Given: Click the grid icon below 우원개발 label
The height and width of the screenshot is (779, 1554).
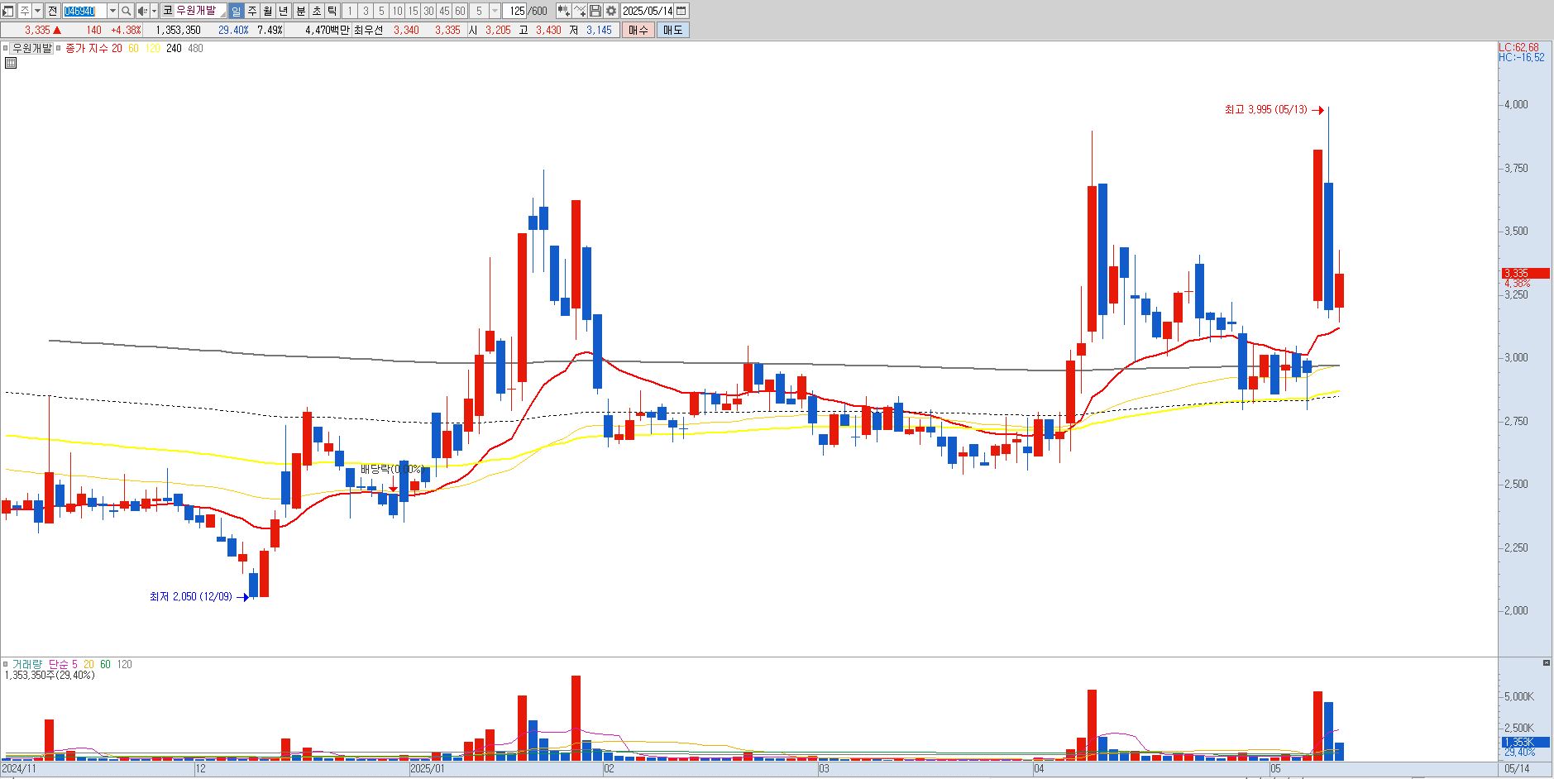Looking at the screenshot, I should 10,62.
